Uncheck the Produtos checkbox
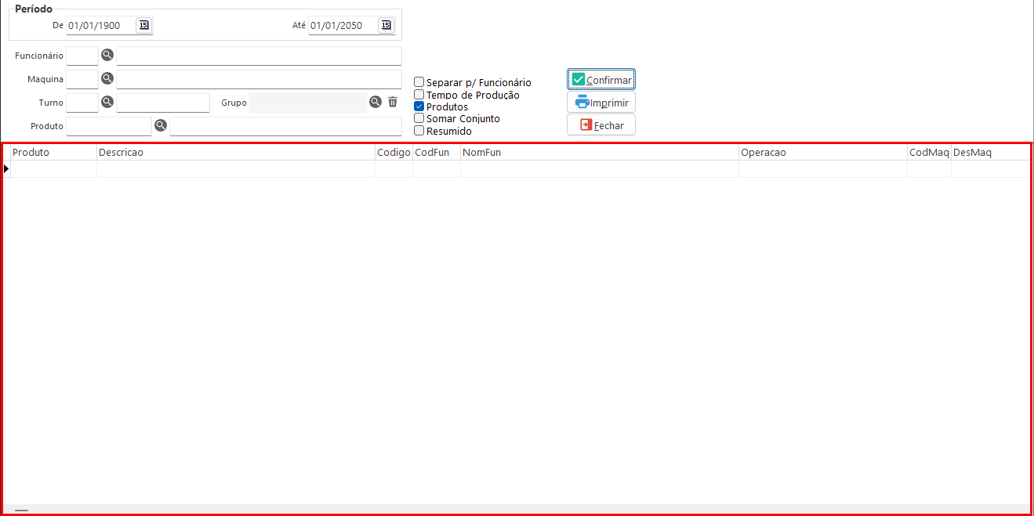 pos(419,106)
